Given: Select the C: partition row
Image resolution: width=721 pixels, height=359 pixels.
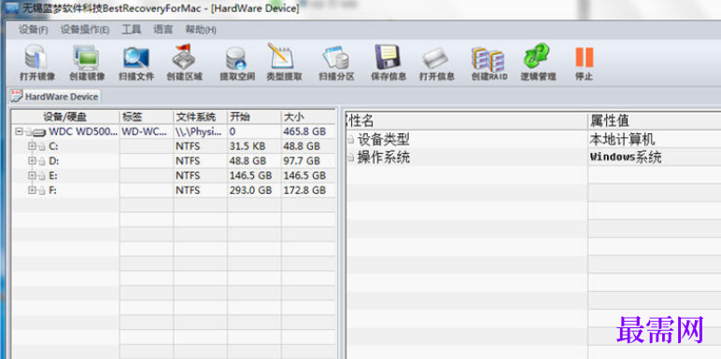Looking at the screenshot, I should click(174, 146).
